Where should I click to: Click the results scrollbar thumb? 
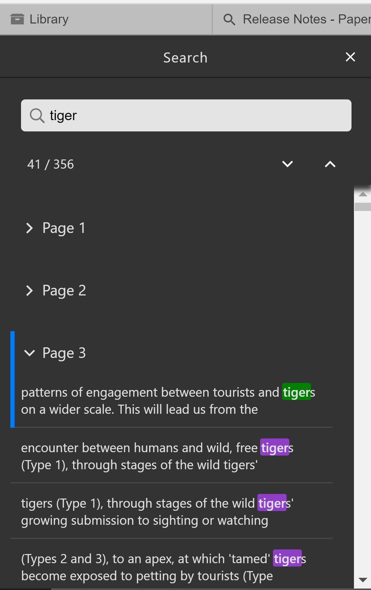point(362,207)
